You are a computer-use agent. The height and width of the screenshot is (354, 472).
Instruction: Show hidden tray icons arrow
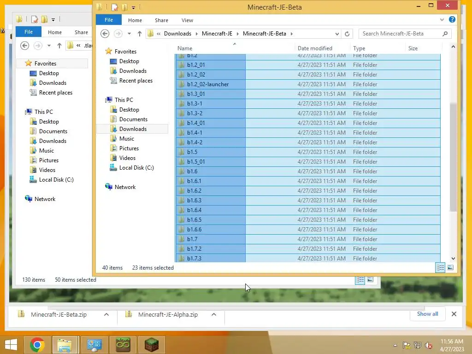click(x=395, y=346)
